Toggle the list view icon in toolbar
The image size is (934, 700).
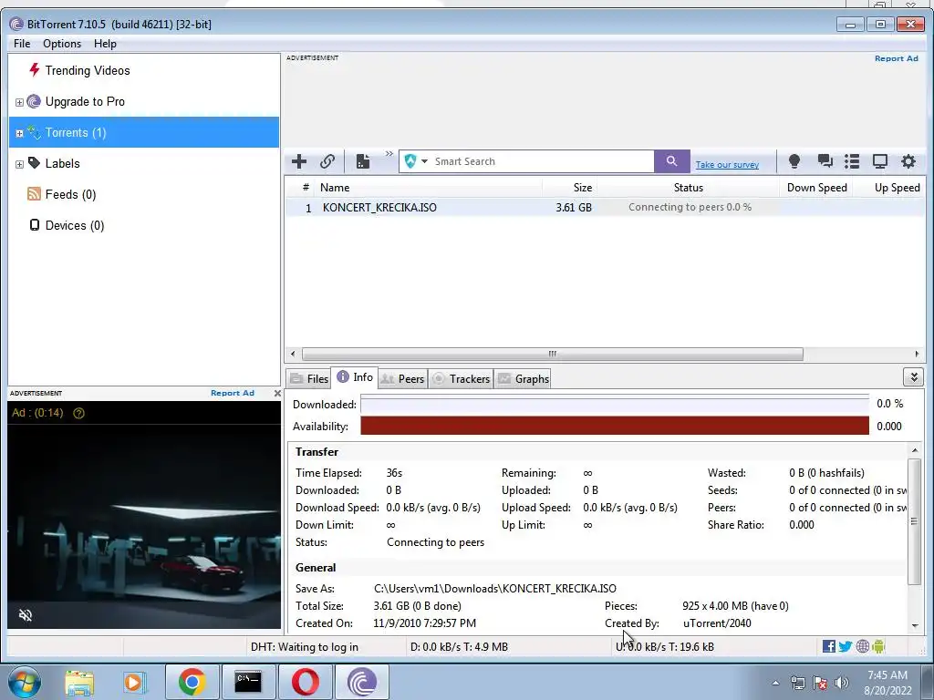point(852,161)
